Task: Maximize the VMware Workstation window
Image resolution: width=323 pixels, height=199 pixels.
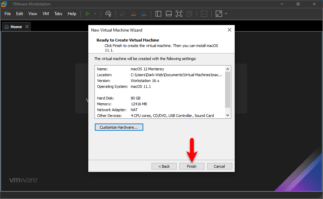Action: [x=298, y=4]
